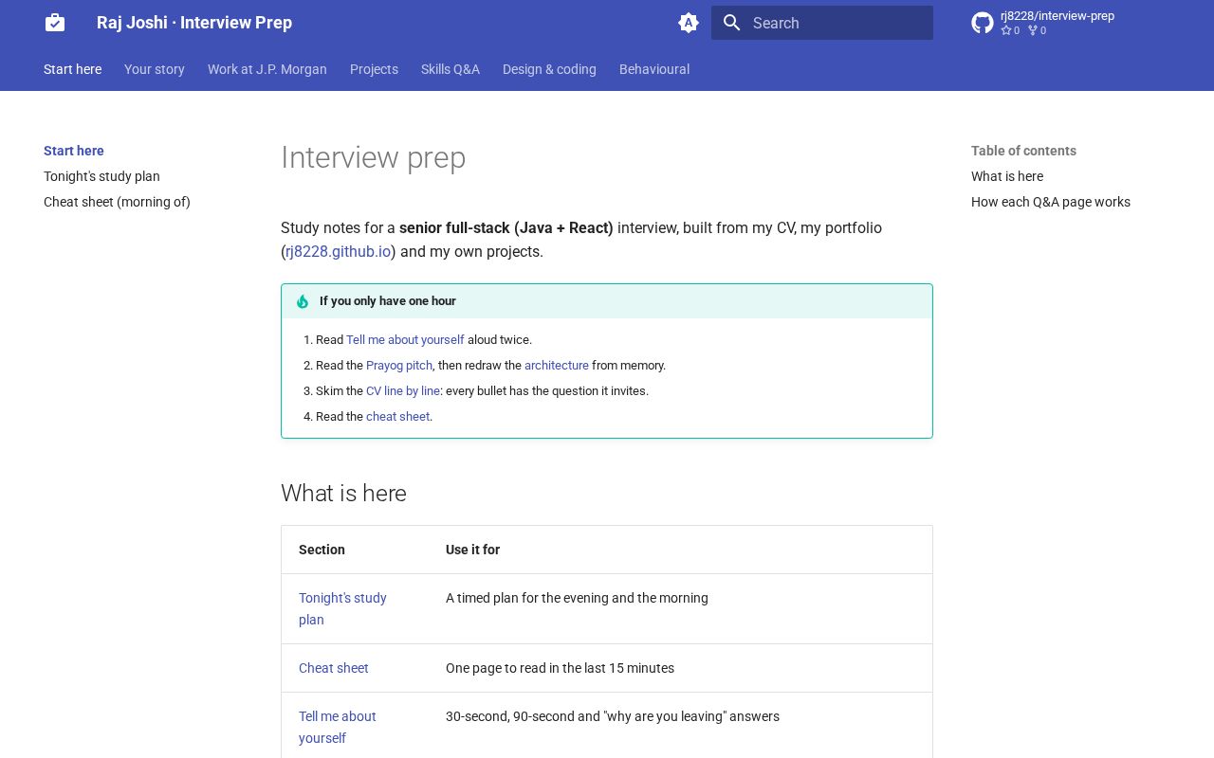The image size is (1214, 758).
Task: Click 'A timed plan for the evening and the morning'
Action: click(577, 598)
